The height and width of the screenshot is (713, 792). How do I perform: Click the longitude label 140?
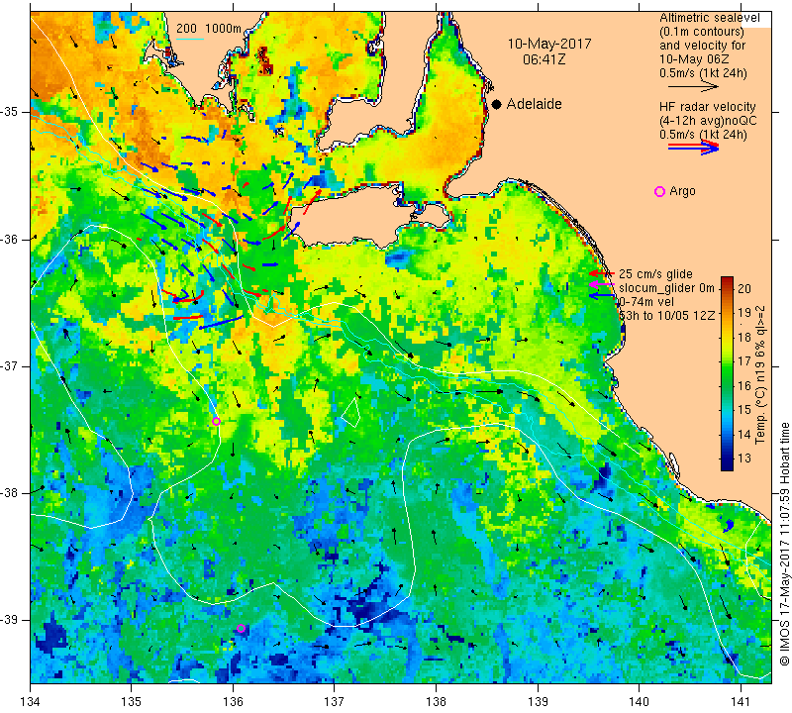pos(640,701)
